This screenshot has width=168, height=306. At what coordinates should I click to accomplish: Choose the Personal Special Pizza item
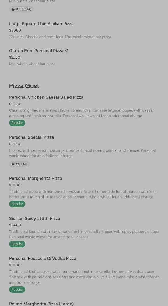31,137
